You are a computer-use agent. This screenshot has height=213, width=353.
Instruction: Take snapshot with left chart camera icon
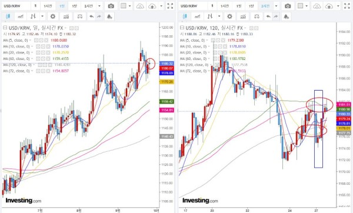pos(111,6)
